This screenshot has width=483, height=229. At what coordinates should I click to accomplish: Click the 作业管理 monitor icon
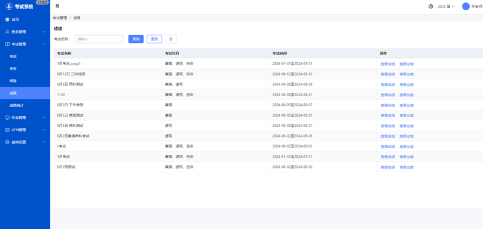point(7,117)
